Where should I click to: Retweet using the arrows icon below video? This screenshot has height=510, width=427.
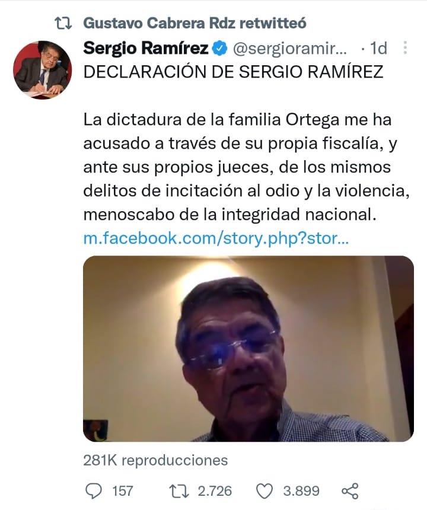coord(179,491)
